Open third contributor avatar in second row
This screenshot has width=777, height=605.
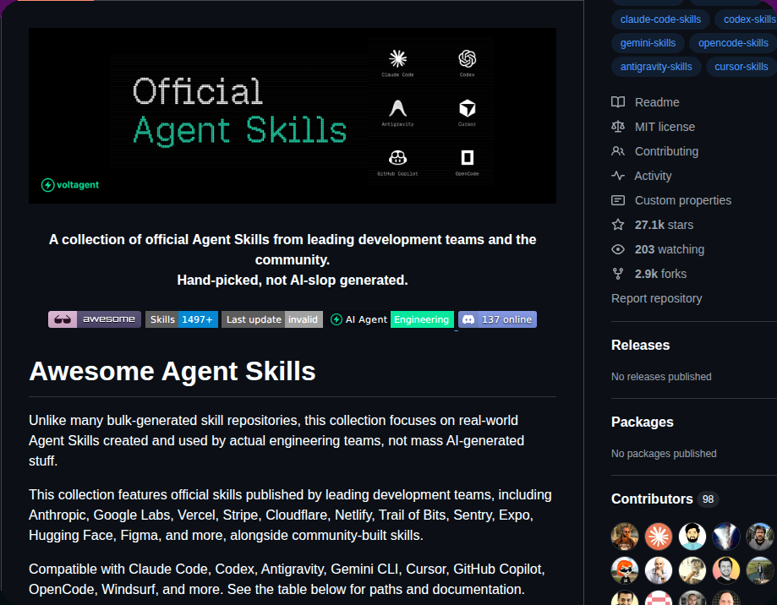point(692,570)
